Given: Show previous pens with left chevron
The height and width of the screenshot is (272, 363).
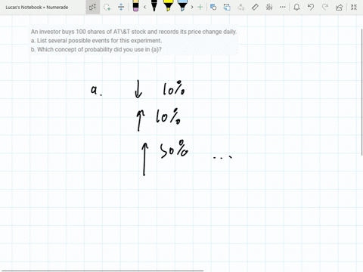Looking at the screenshot, I should click(144, 7).
